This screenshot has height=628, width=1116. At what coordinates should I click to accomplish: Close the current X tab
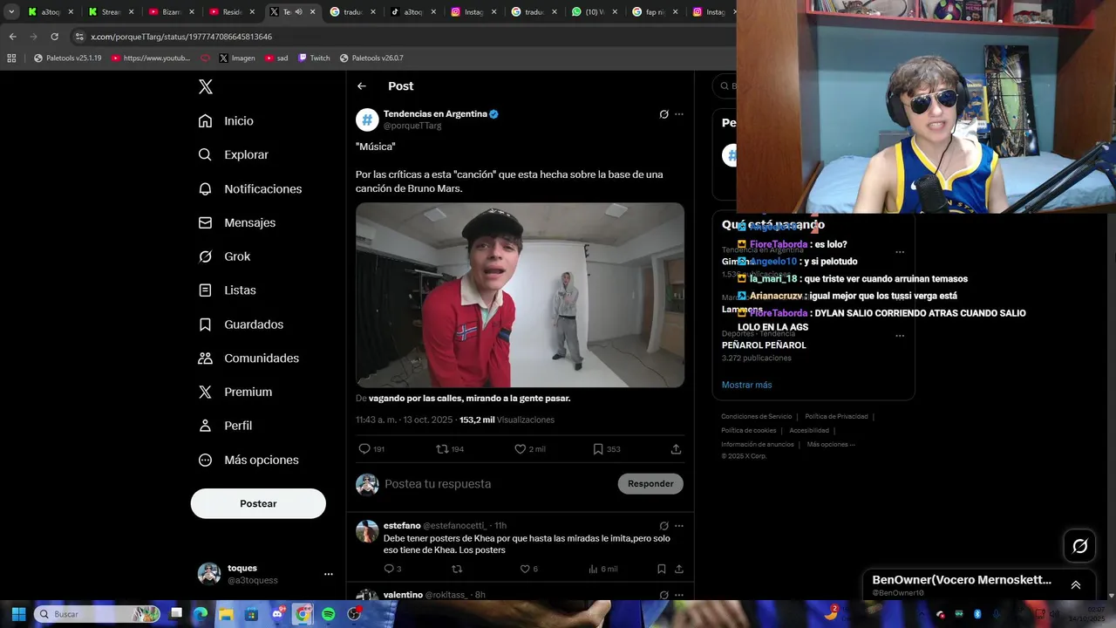(x=312, y=12)
